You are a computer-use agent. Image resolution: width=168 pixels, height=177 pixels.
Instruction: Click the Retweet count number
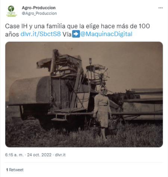[x=7, y=170]
